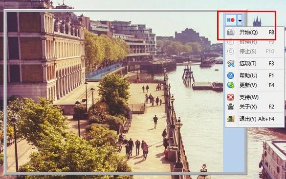The image size is (286, 179).
Task: Click the blue question mark help icon
Action: point(231,75)
